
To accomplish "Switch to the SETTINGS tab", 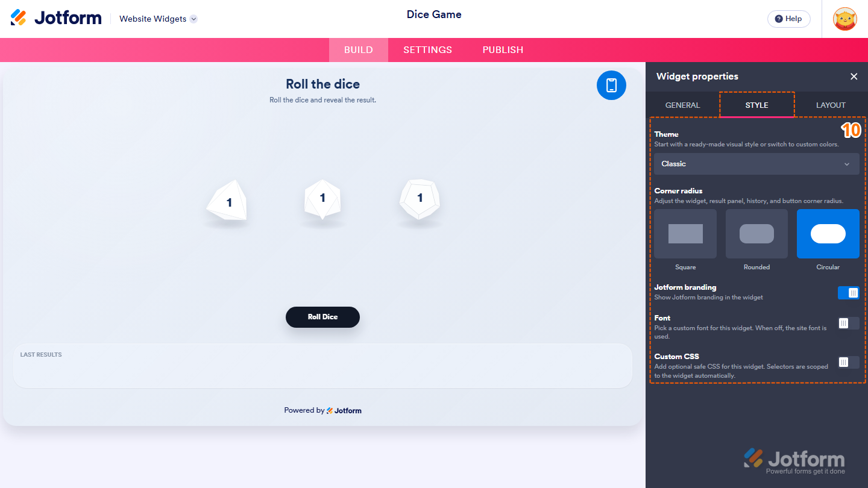I will [427, 50].
